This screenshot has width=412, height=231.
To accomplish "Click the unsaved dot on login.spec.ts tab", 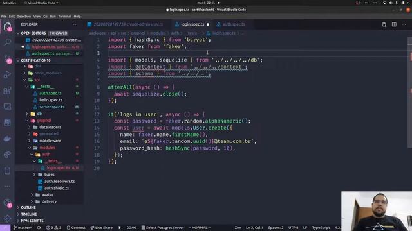I will (208, 24).
